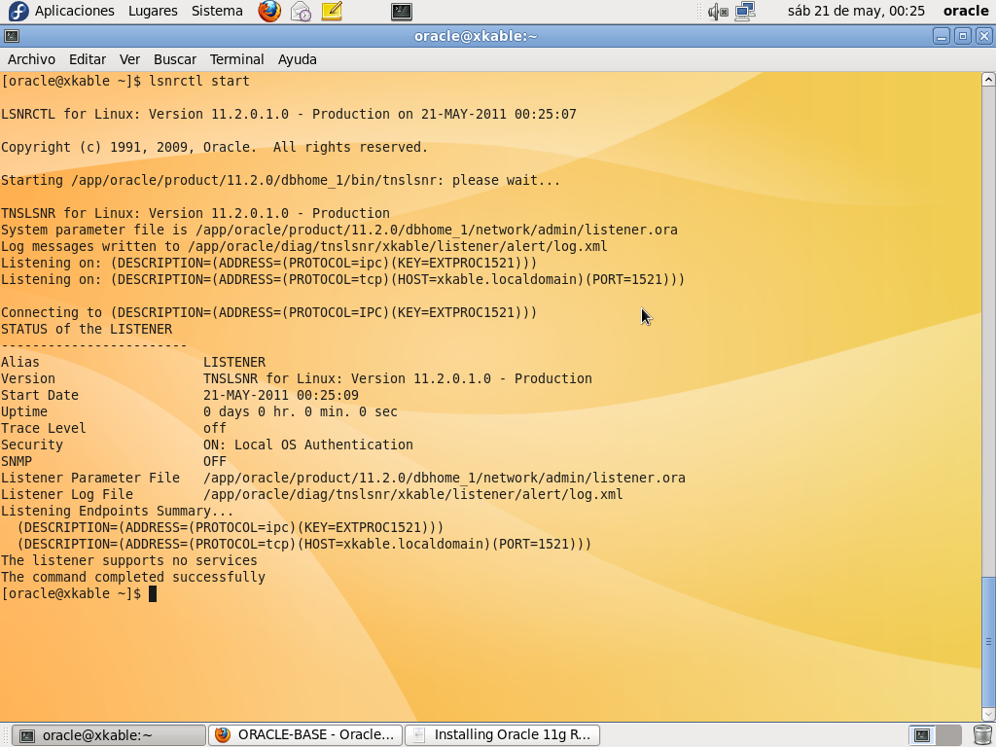Click the Alias value LISTENER
The width and height of the screenshot is (996, 747).
(x=234, y=362)
